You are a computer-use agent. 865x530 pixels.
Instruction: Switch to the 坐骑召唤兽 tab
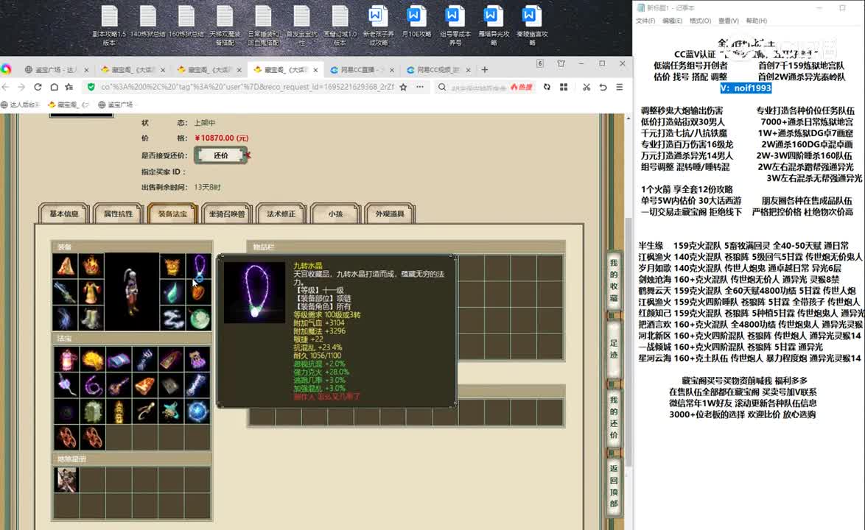(227, 213)
